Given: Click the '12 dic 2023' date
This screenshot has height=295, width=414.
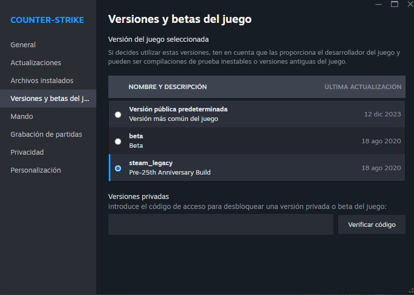Looking at the screenshot, I should pyautogui.click(x=382, y=114).
